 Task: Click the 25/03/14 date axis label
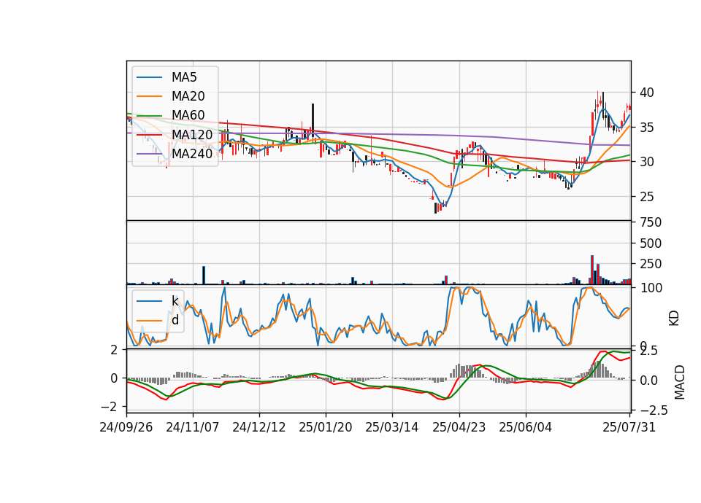point(392,427)
